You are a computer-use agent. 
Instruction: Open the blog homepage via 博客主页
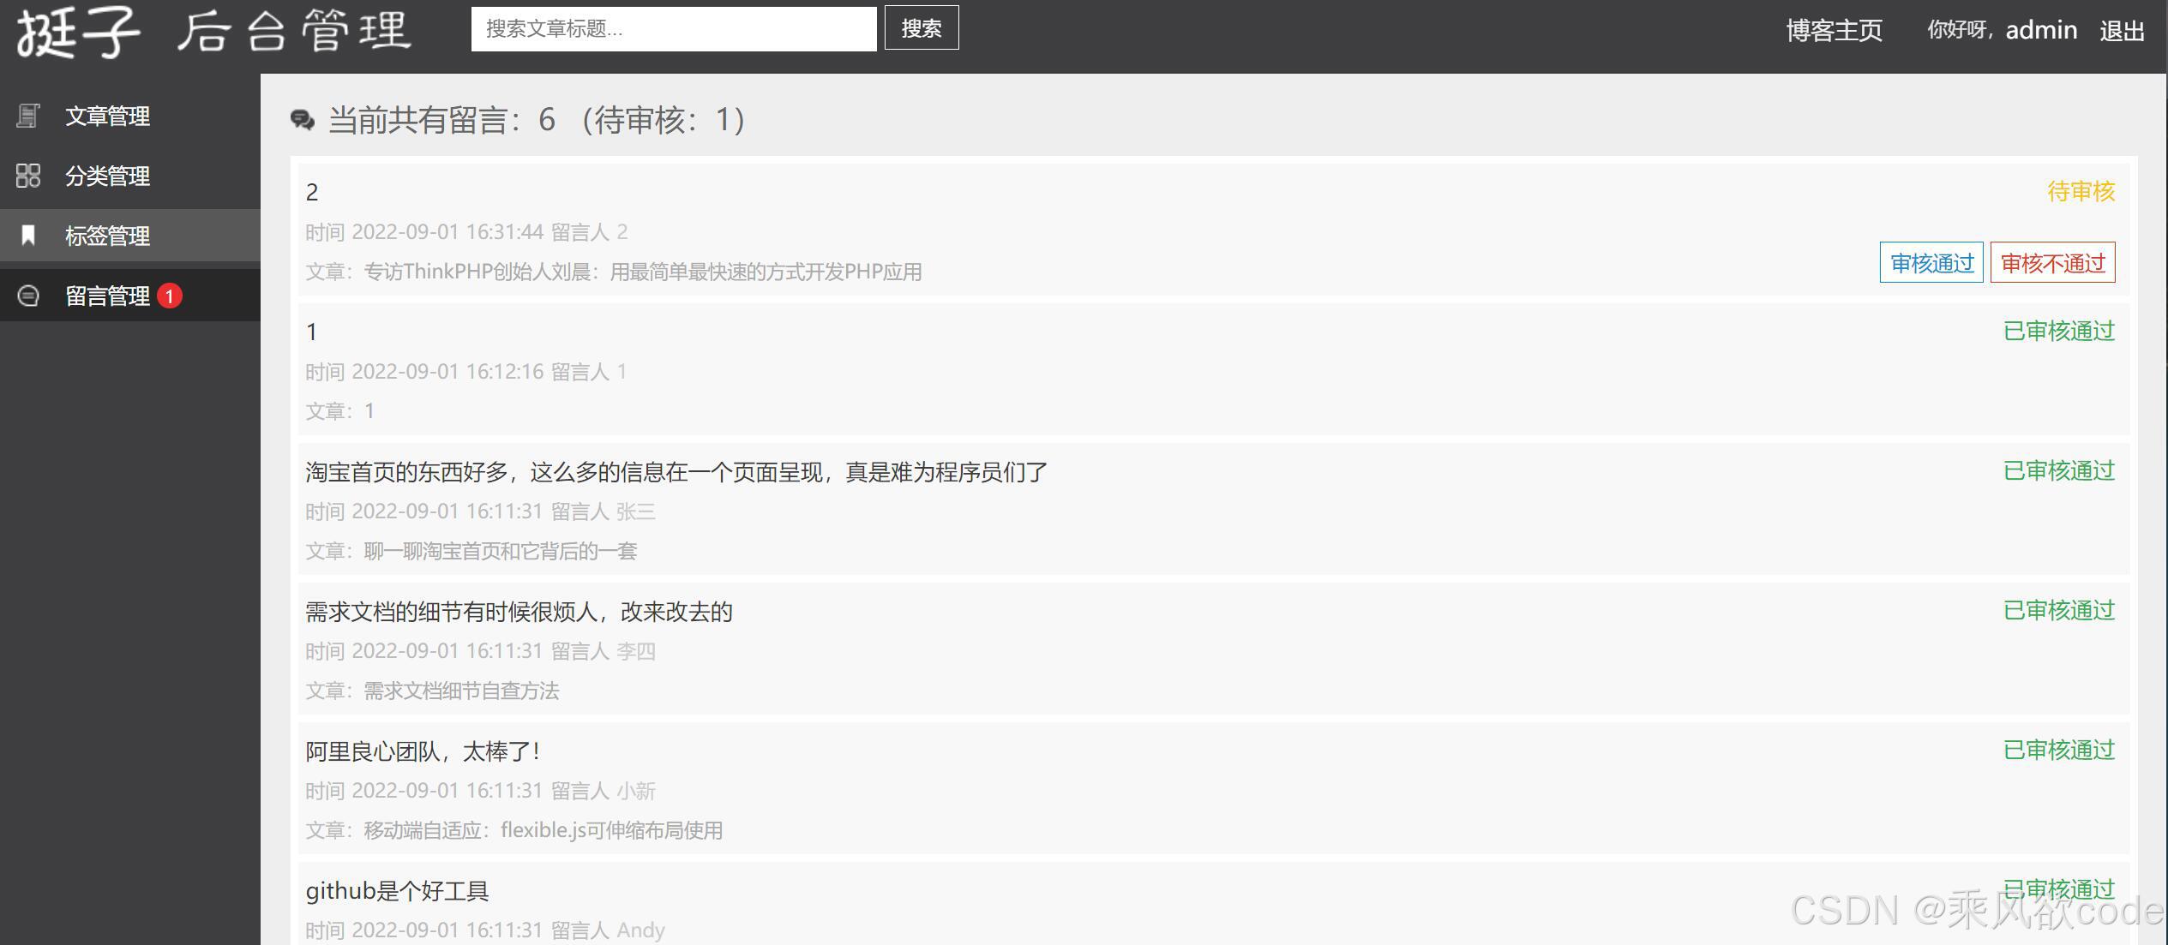1833,30
